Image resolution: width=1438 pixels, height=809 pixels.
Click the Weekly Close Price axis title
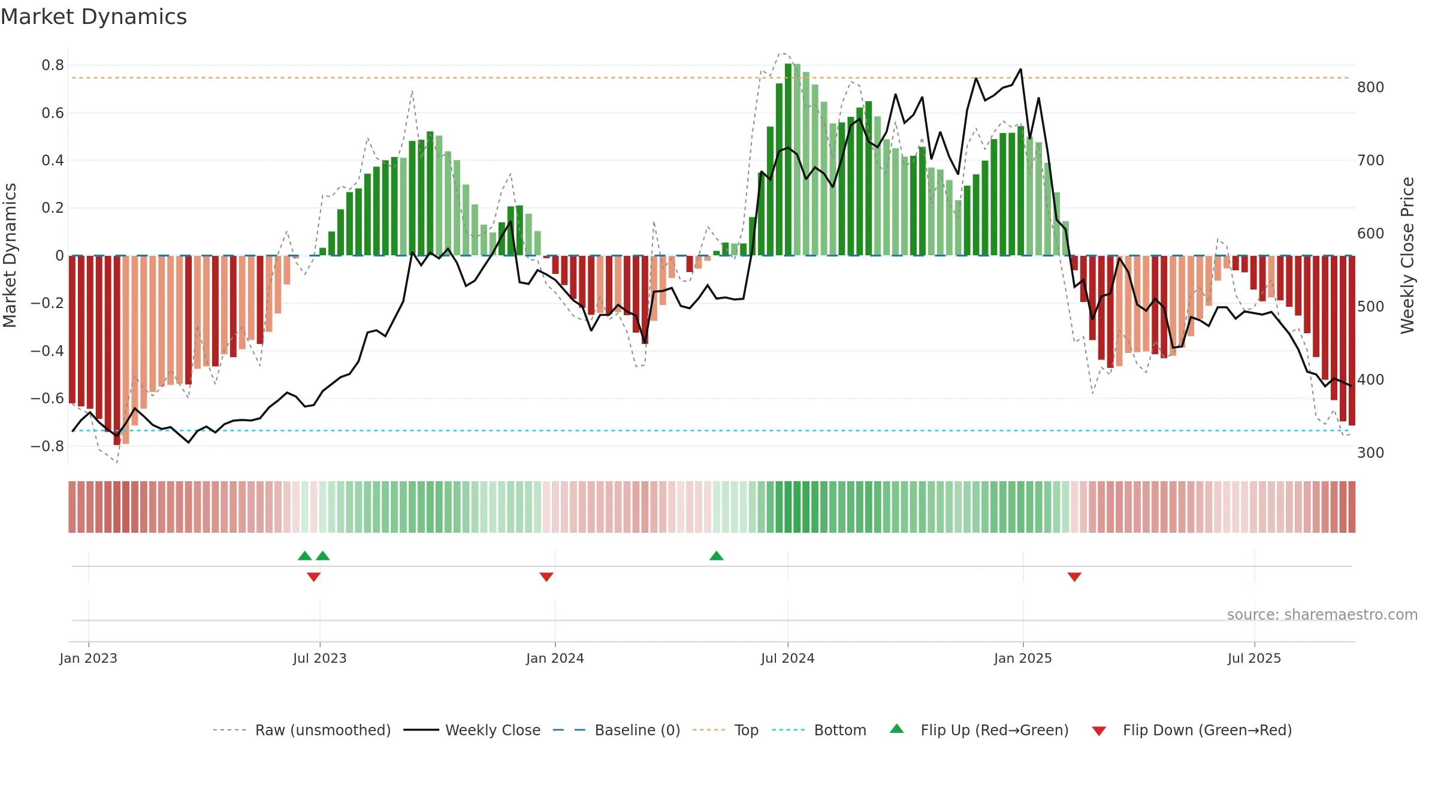pos(1407,255)
